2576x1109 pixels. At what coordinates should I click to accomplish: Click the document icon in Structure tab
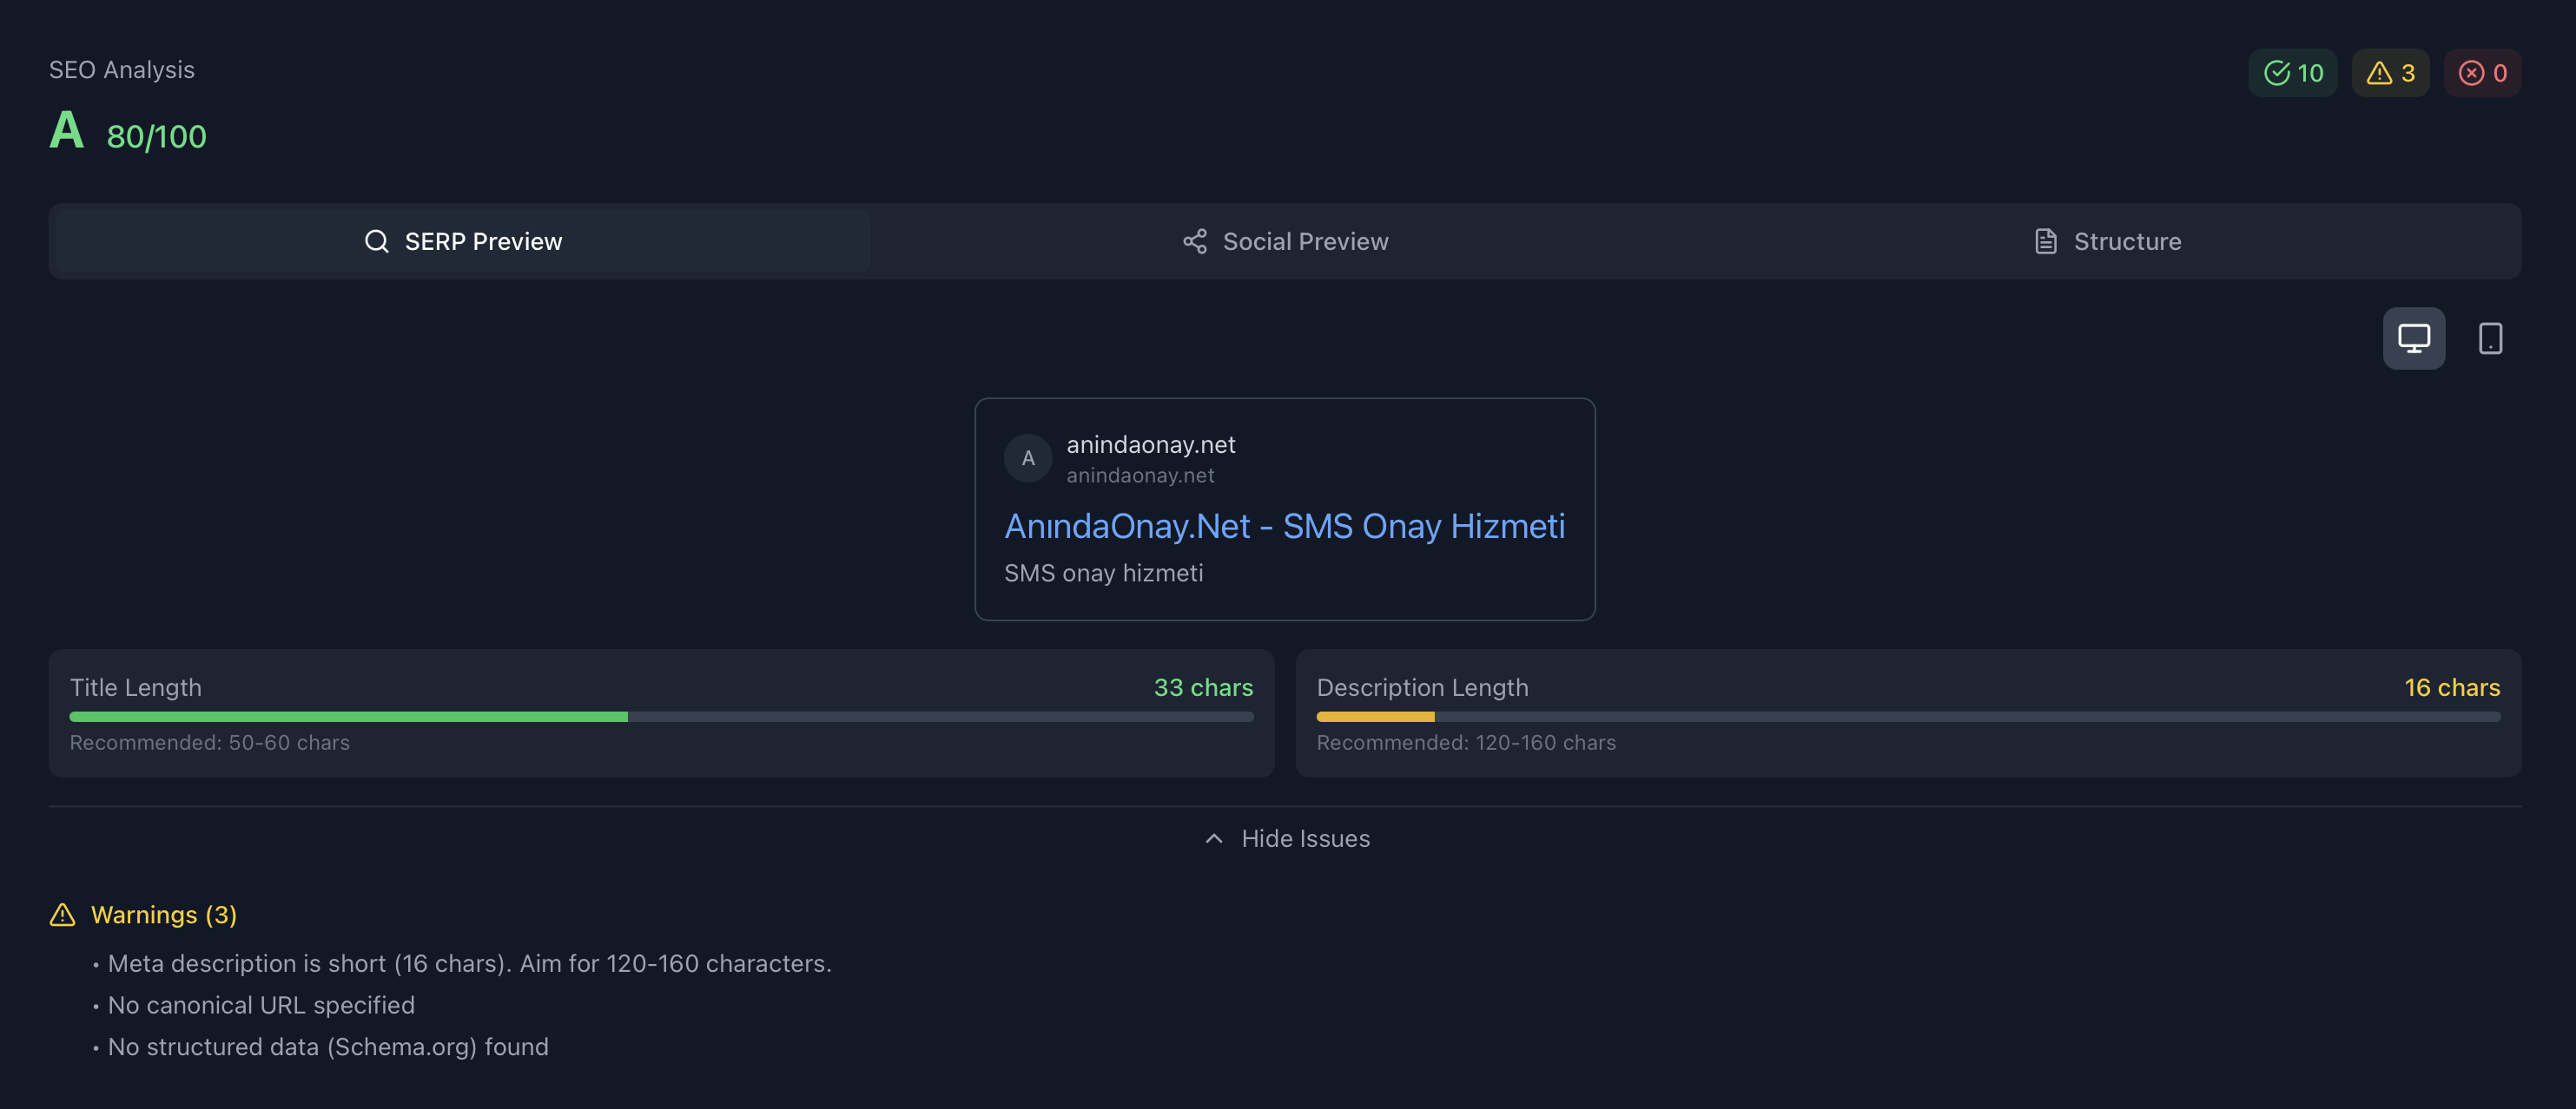click(x=2046, y=242)
